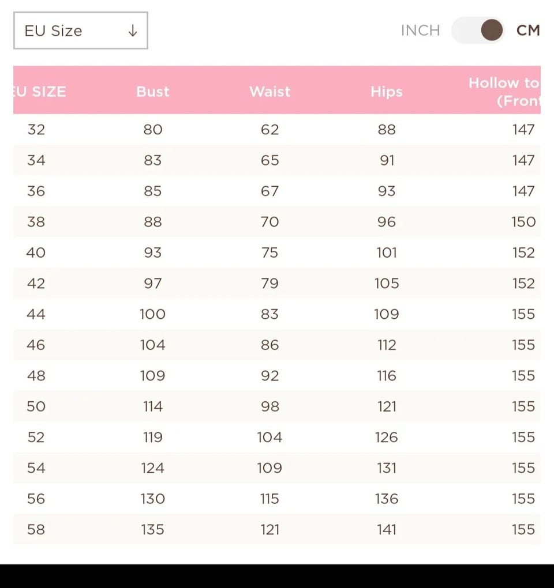Click the Waist column header
This screenshot has height=588, width=554.
[x=269, y=91]
